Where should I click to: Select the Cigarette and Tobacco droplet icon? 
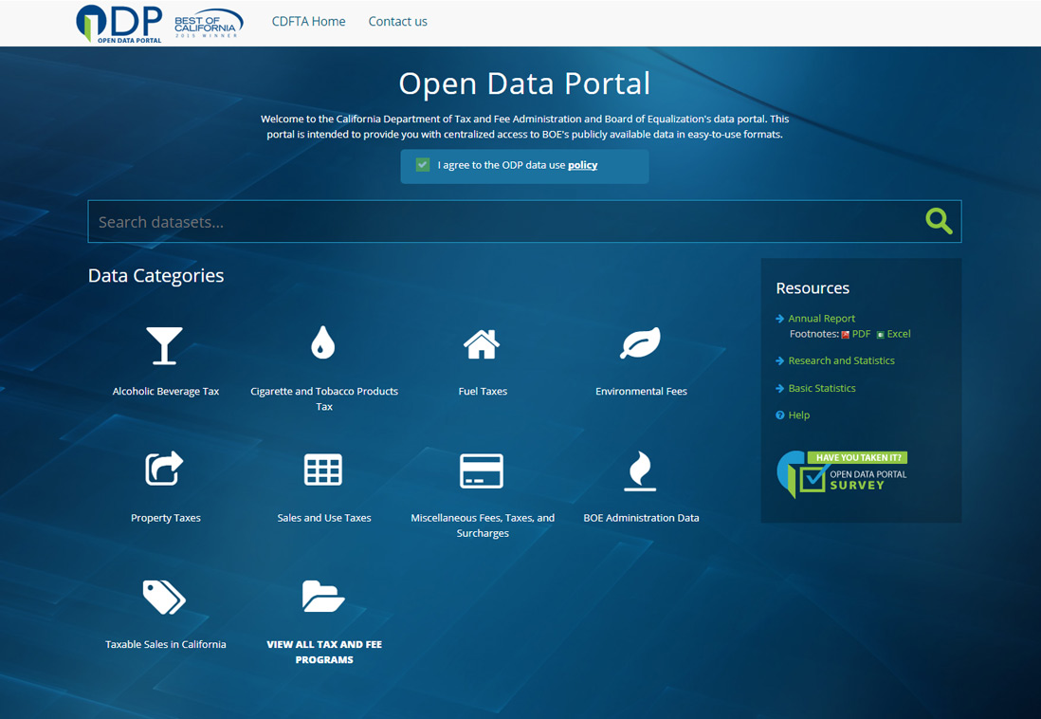(323, 342)
